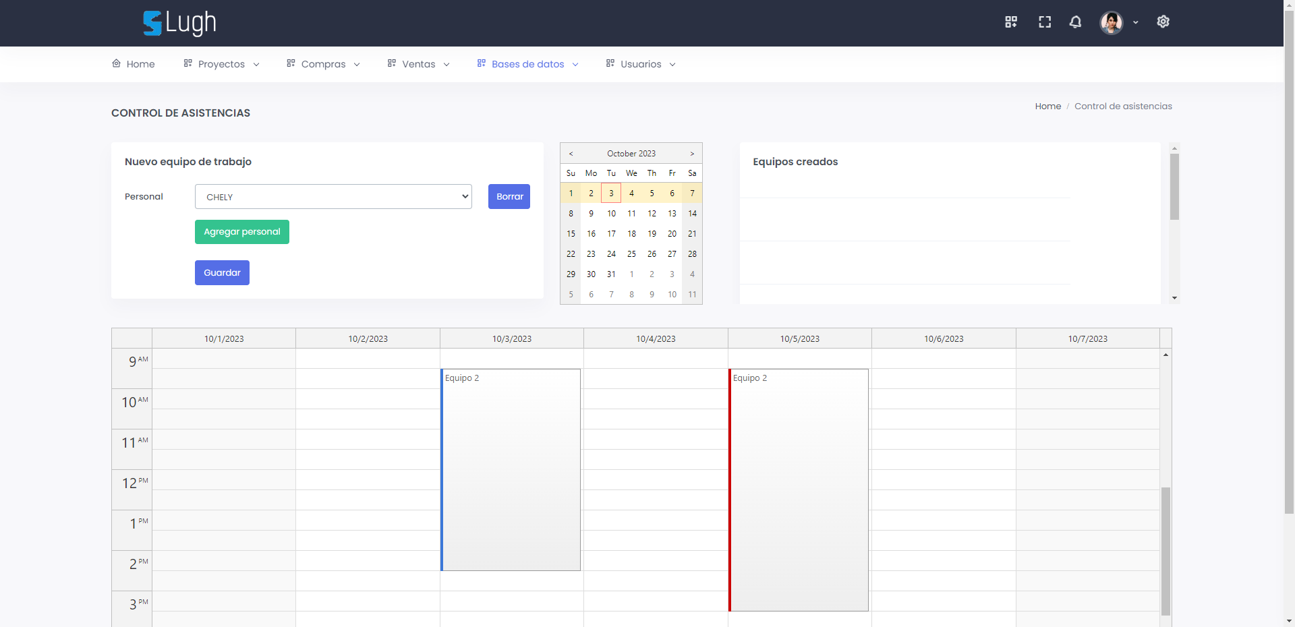Click the Equipos creados panel scrollbar
This screenshot has width=1295, height=627.
click(1174, 187)
